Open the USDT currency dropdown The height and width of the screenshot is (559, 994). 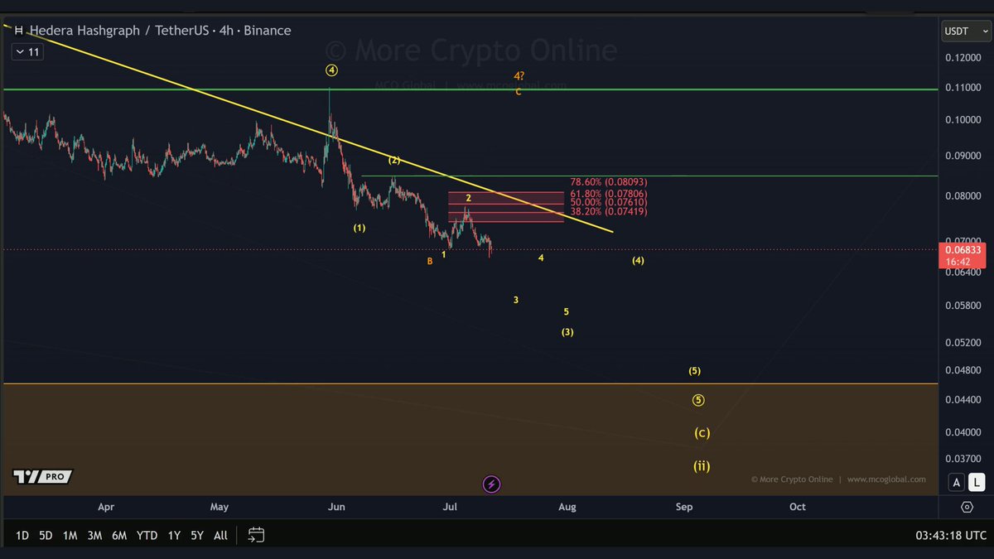coord(965,31)
